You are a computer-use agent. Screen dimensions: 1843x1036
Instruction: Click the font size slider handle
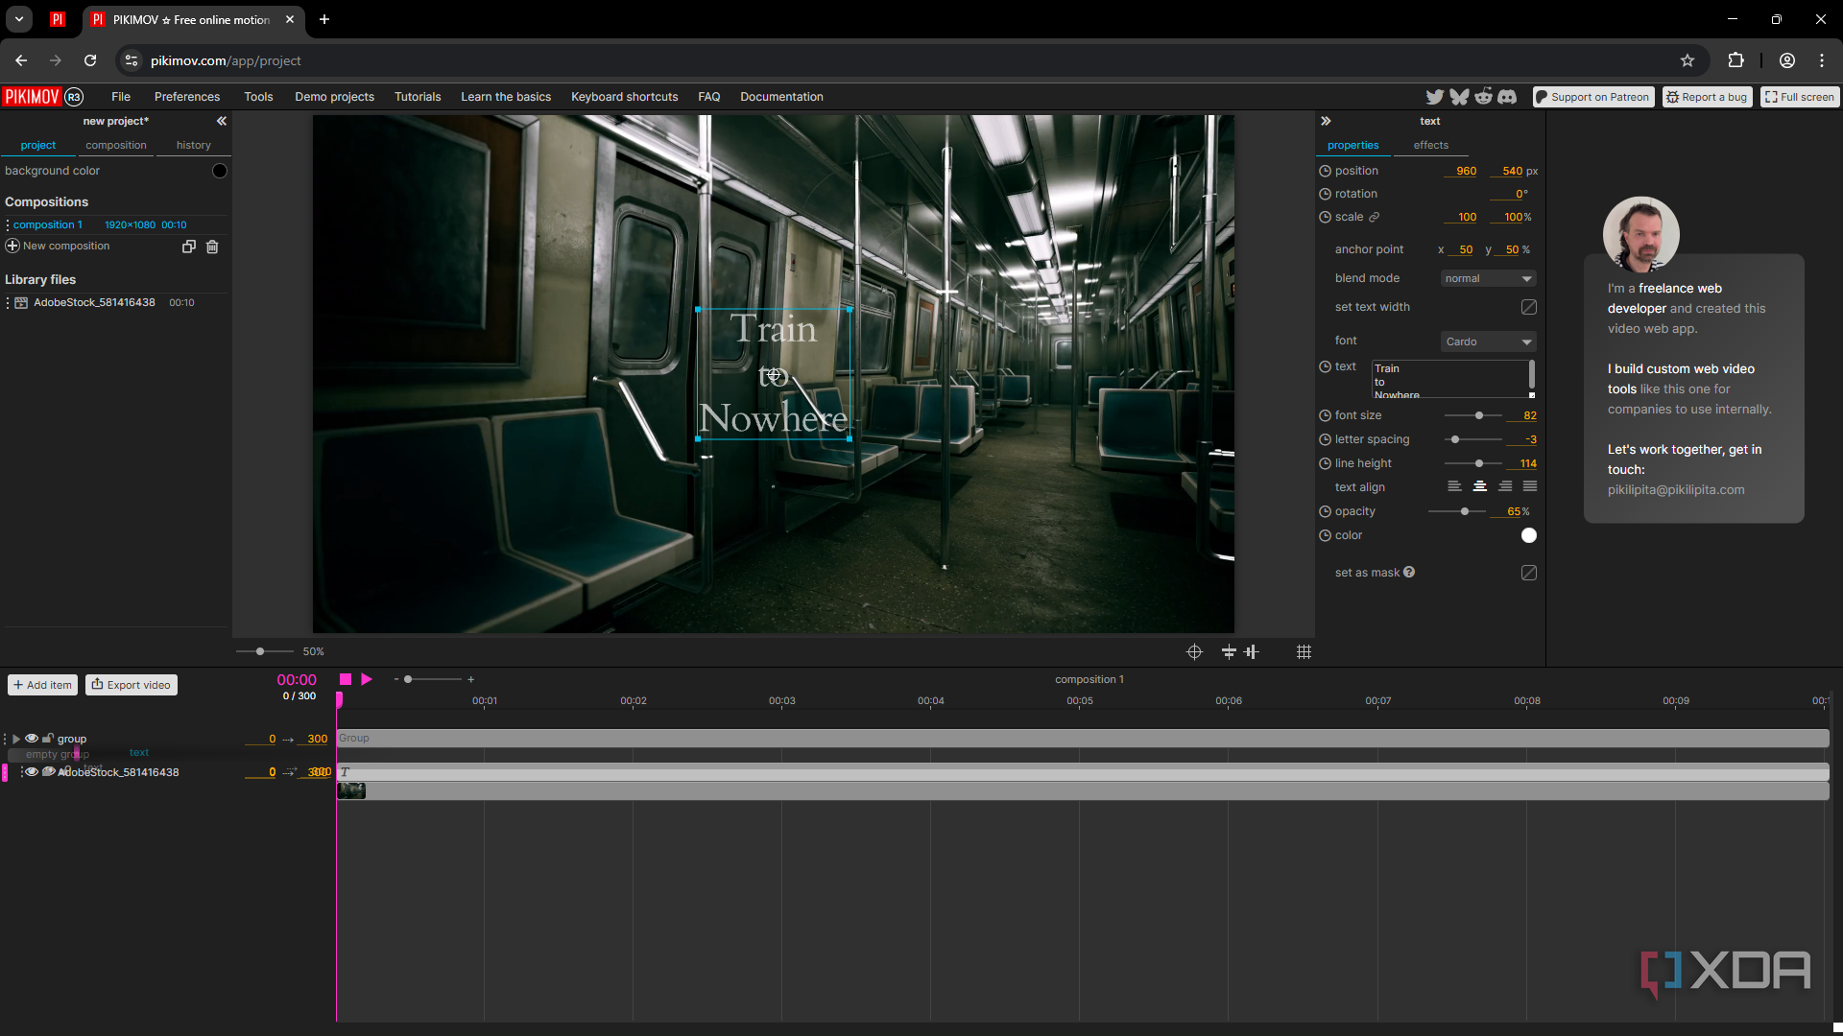[x=1479, y=415]
